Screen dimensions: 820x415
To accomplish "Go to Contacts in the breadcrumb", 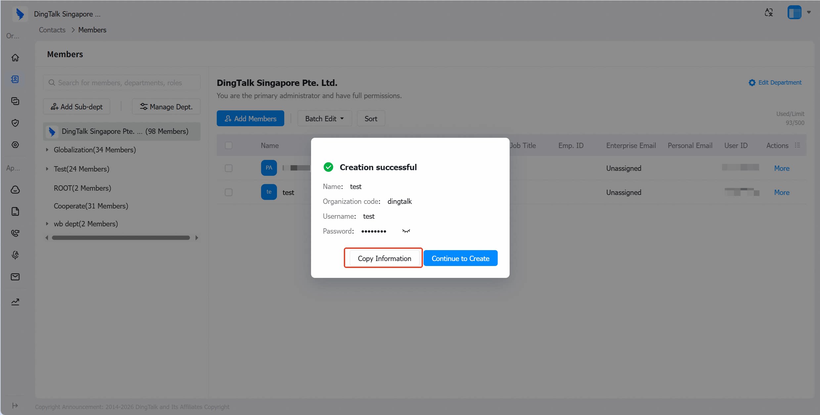I will click(x=52, y=30).
